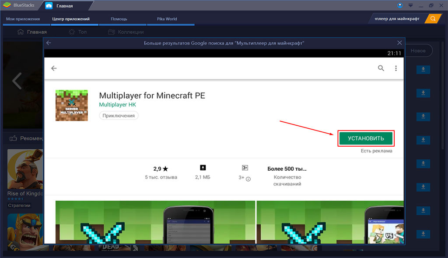The image size is (448, 258).
Task: Select the Pika World tab
Action: [167, 19]
